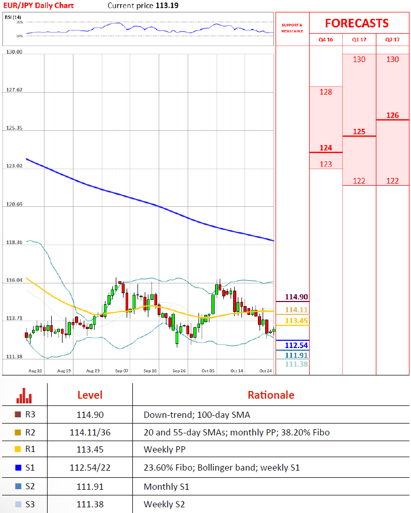411x513 pixels.
Task: Click the 113.45 resistance level marker
Action: click(296, 321)
